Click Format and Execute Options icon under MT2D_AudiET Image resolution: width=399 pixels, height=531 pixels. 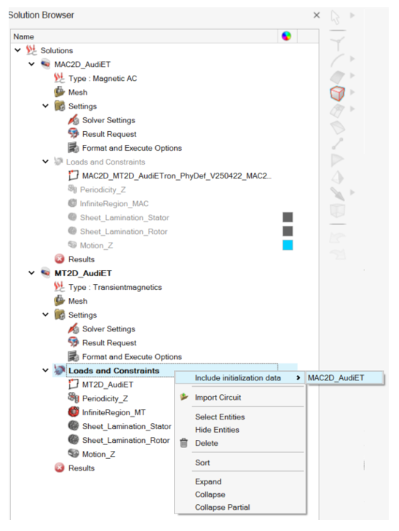pyautogui.click(x=73, y=356)
